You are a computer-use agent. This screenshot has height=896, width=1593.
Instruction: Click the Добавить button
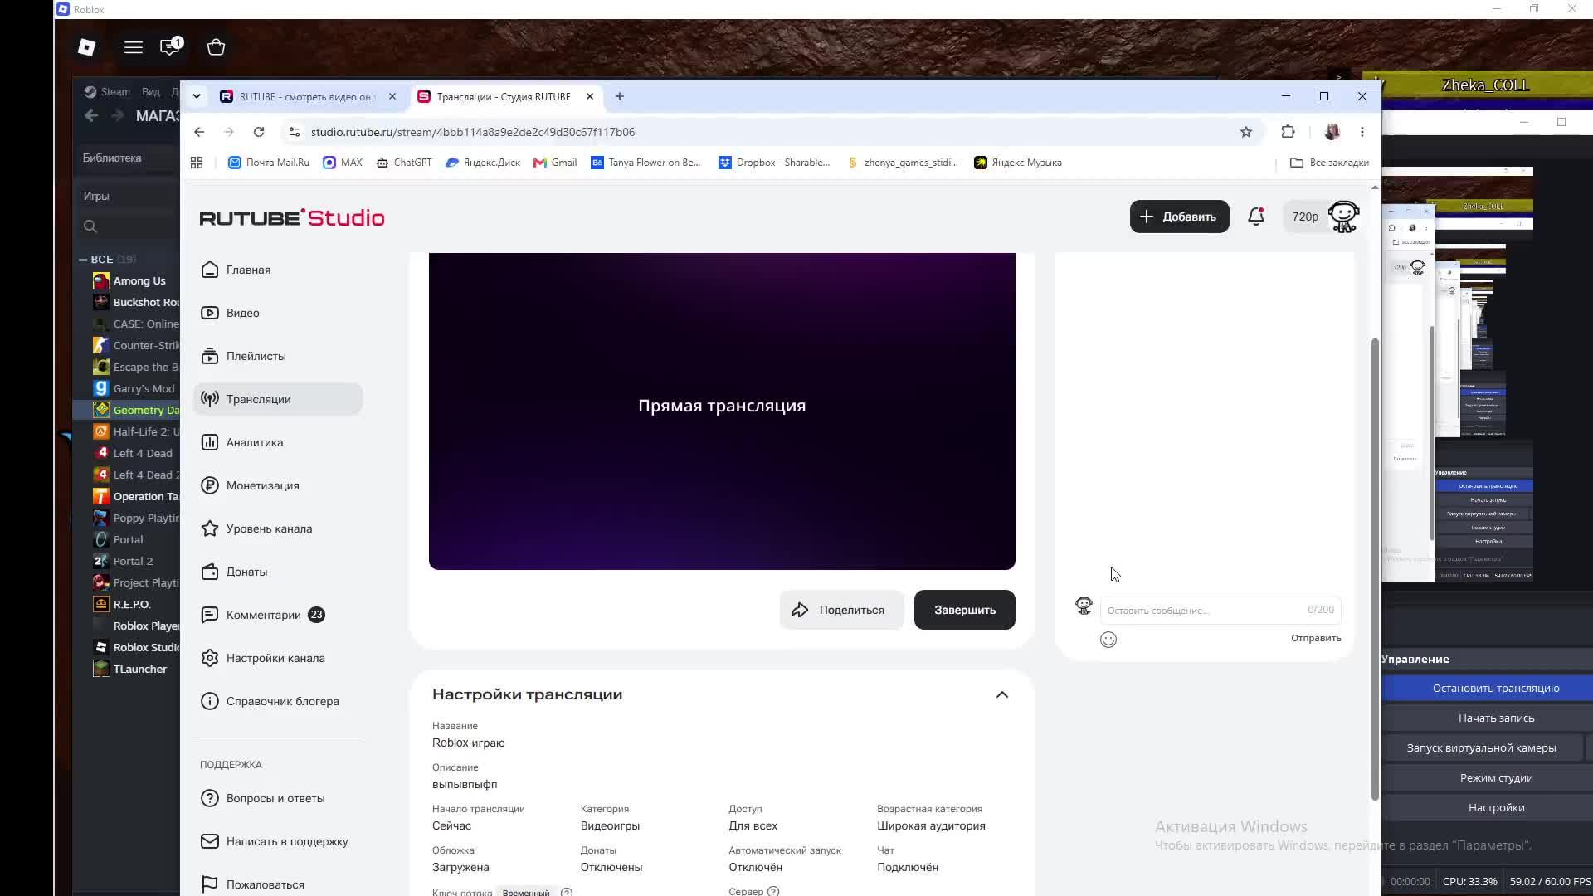pos(1179,217)
